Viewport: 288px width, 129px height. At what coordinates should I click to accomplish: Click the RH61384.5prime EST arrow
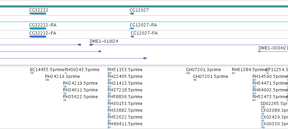tap(234, 73)
